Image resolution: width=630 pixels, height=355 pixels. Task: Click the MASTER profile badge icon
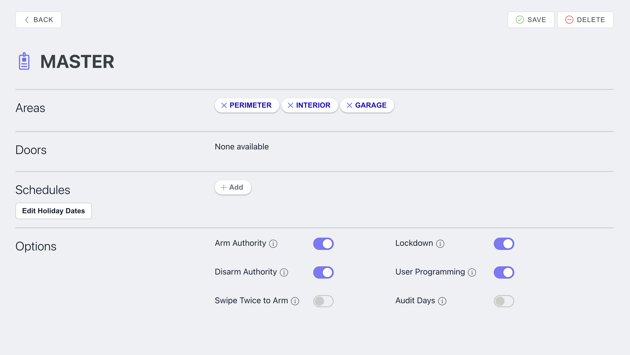24,61
